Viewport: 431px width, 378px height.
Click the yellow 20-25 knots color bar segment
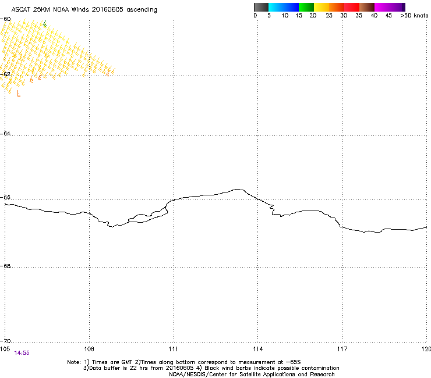pos(322,7)
